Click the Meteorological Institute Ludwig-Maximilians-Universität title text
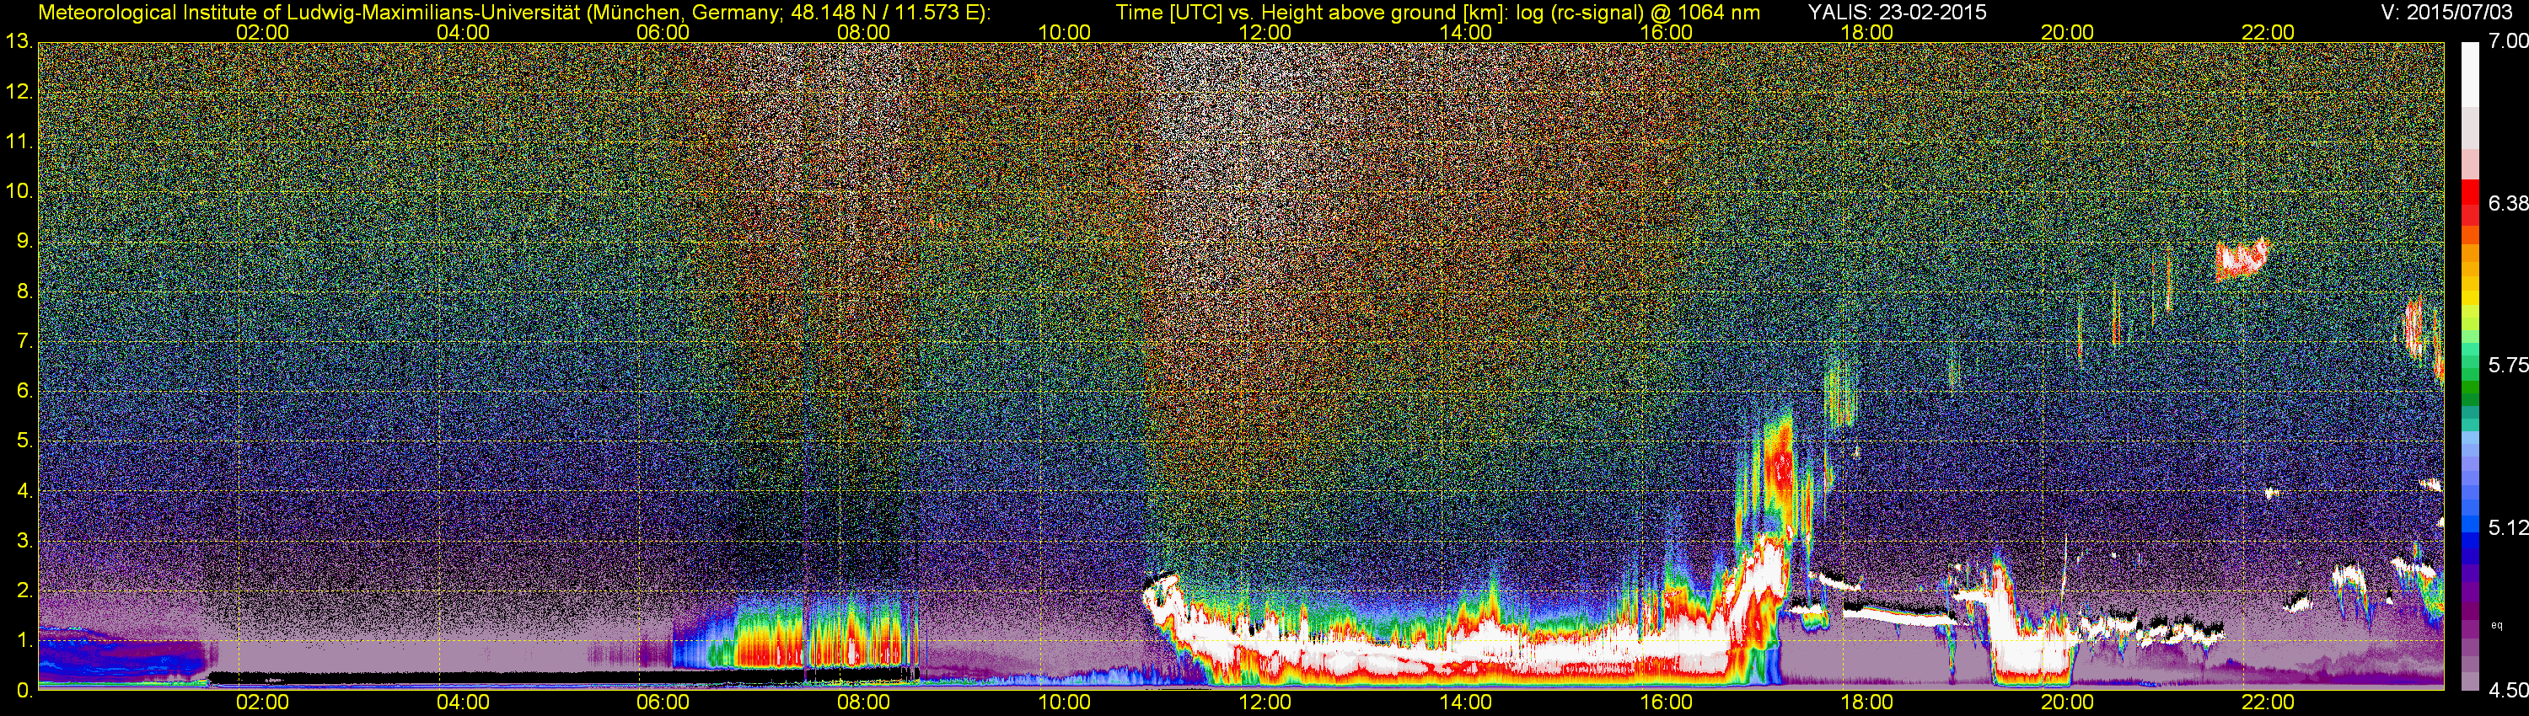Viewport: 2529px width, 716px height. 514,13
